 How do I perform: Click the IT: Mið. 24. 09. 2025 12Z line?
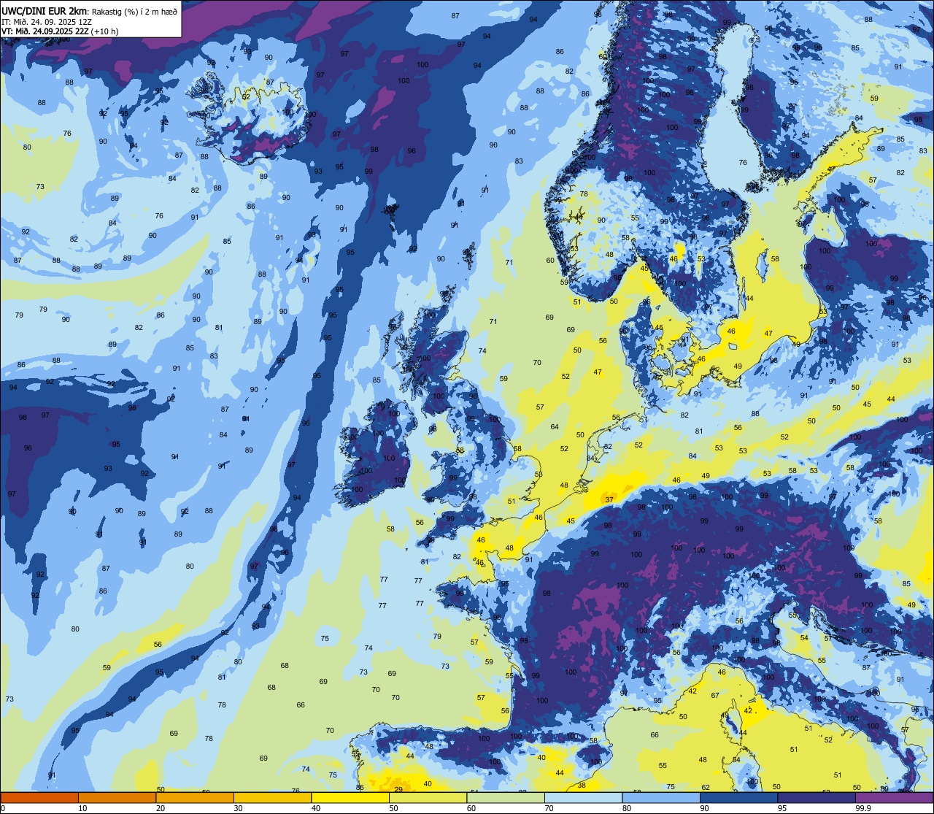click(x=47, y=21)
